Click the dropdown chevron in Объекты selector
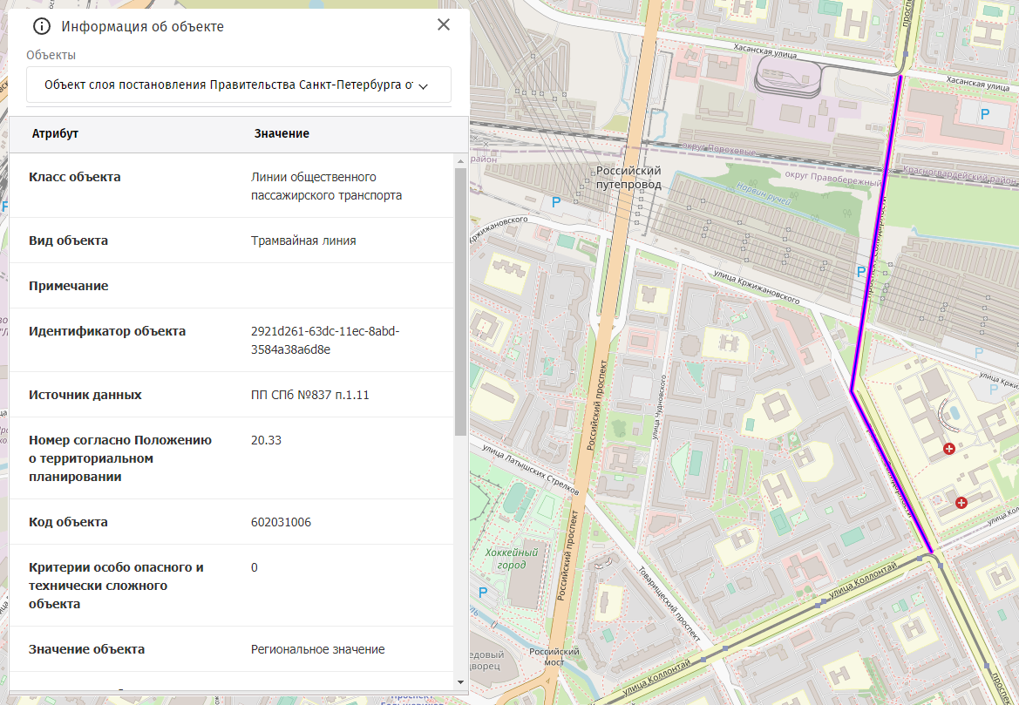Screen dimensions: 1019x705 (424, 86)
